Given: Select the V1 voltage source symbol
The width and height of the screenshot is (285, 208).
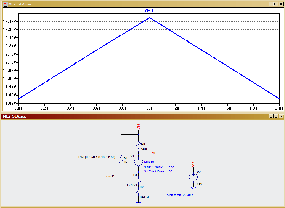Looking at the screenshot, I should (x=138, y=162).
